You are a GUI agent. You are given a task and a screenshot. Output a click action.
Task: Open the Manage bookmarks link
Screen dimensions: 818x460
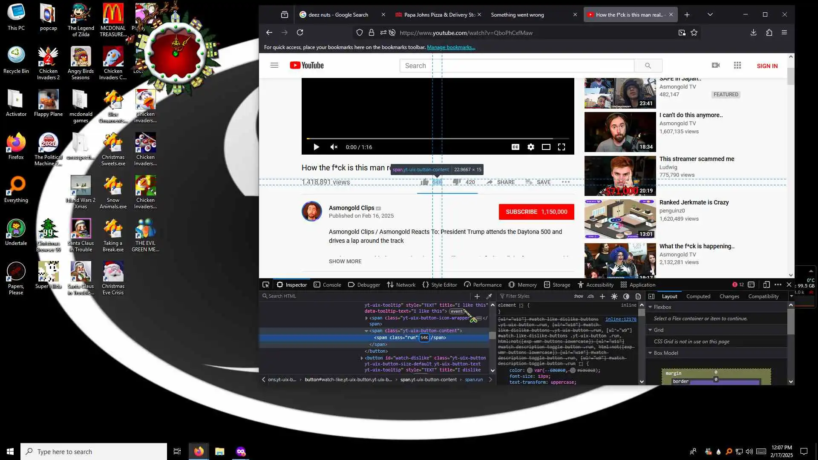(451, 47)
